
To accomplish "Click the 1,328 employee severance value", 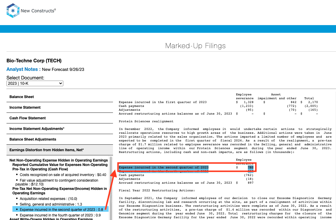I will click(x=248, y=102).
